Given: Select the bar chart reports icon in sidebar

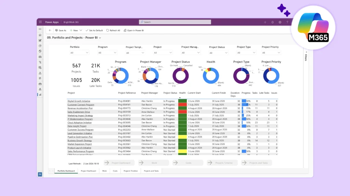Looking at the screenshot, I should point(40,95).
